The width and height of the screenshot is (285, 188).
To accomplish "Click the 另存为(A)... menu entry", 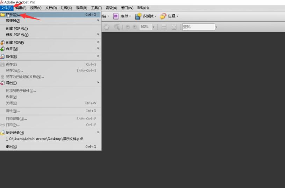I will tap(50, 70).
